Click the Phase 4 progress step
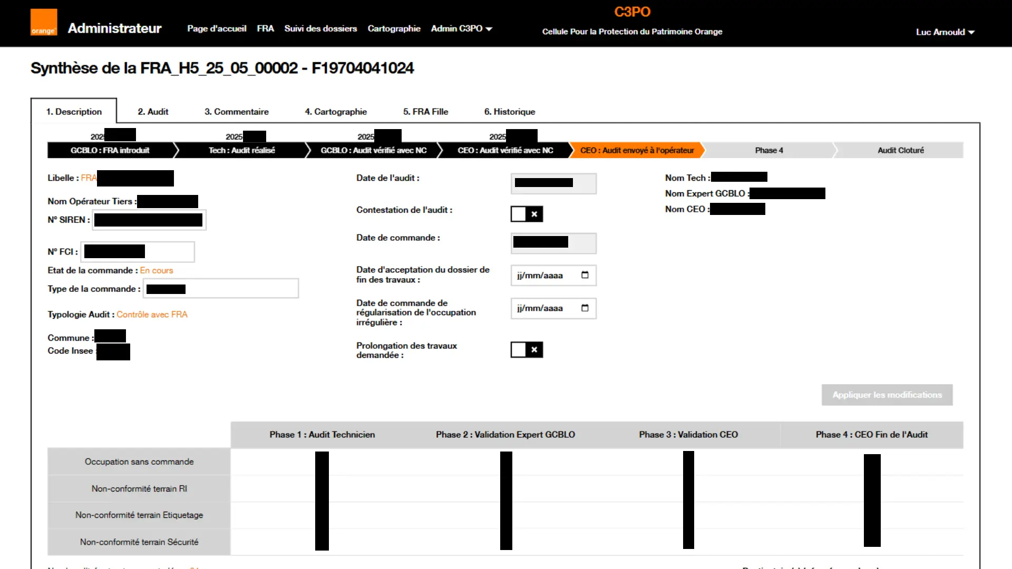The height and width of the screenshot is (569, 1012). click(x=768, y=150)
